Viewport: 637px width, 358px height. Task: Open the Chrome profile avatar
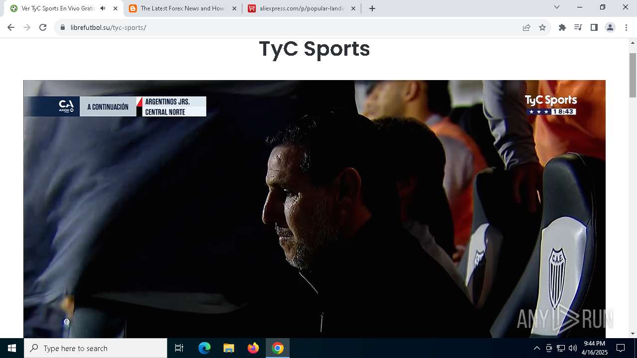pos(610,27)
